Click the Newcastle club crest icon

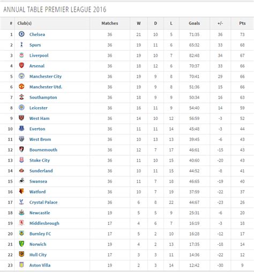[21, 213]
